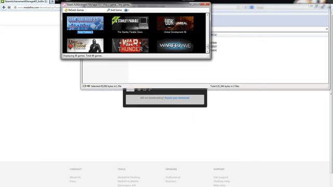Click the Unreal Development Kit caption text
Image resolution: width=333 pixels, height=187 pixels.
[x=175, y=32]
